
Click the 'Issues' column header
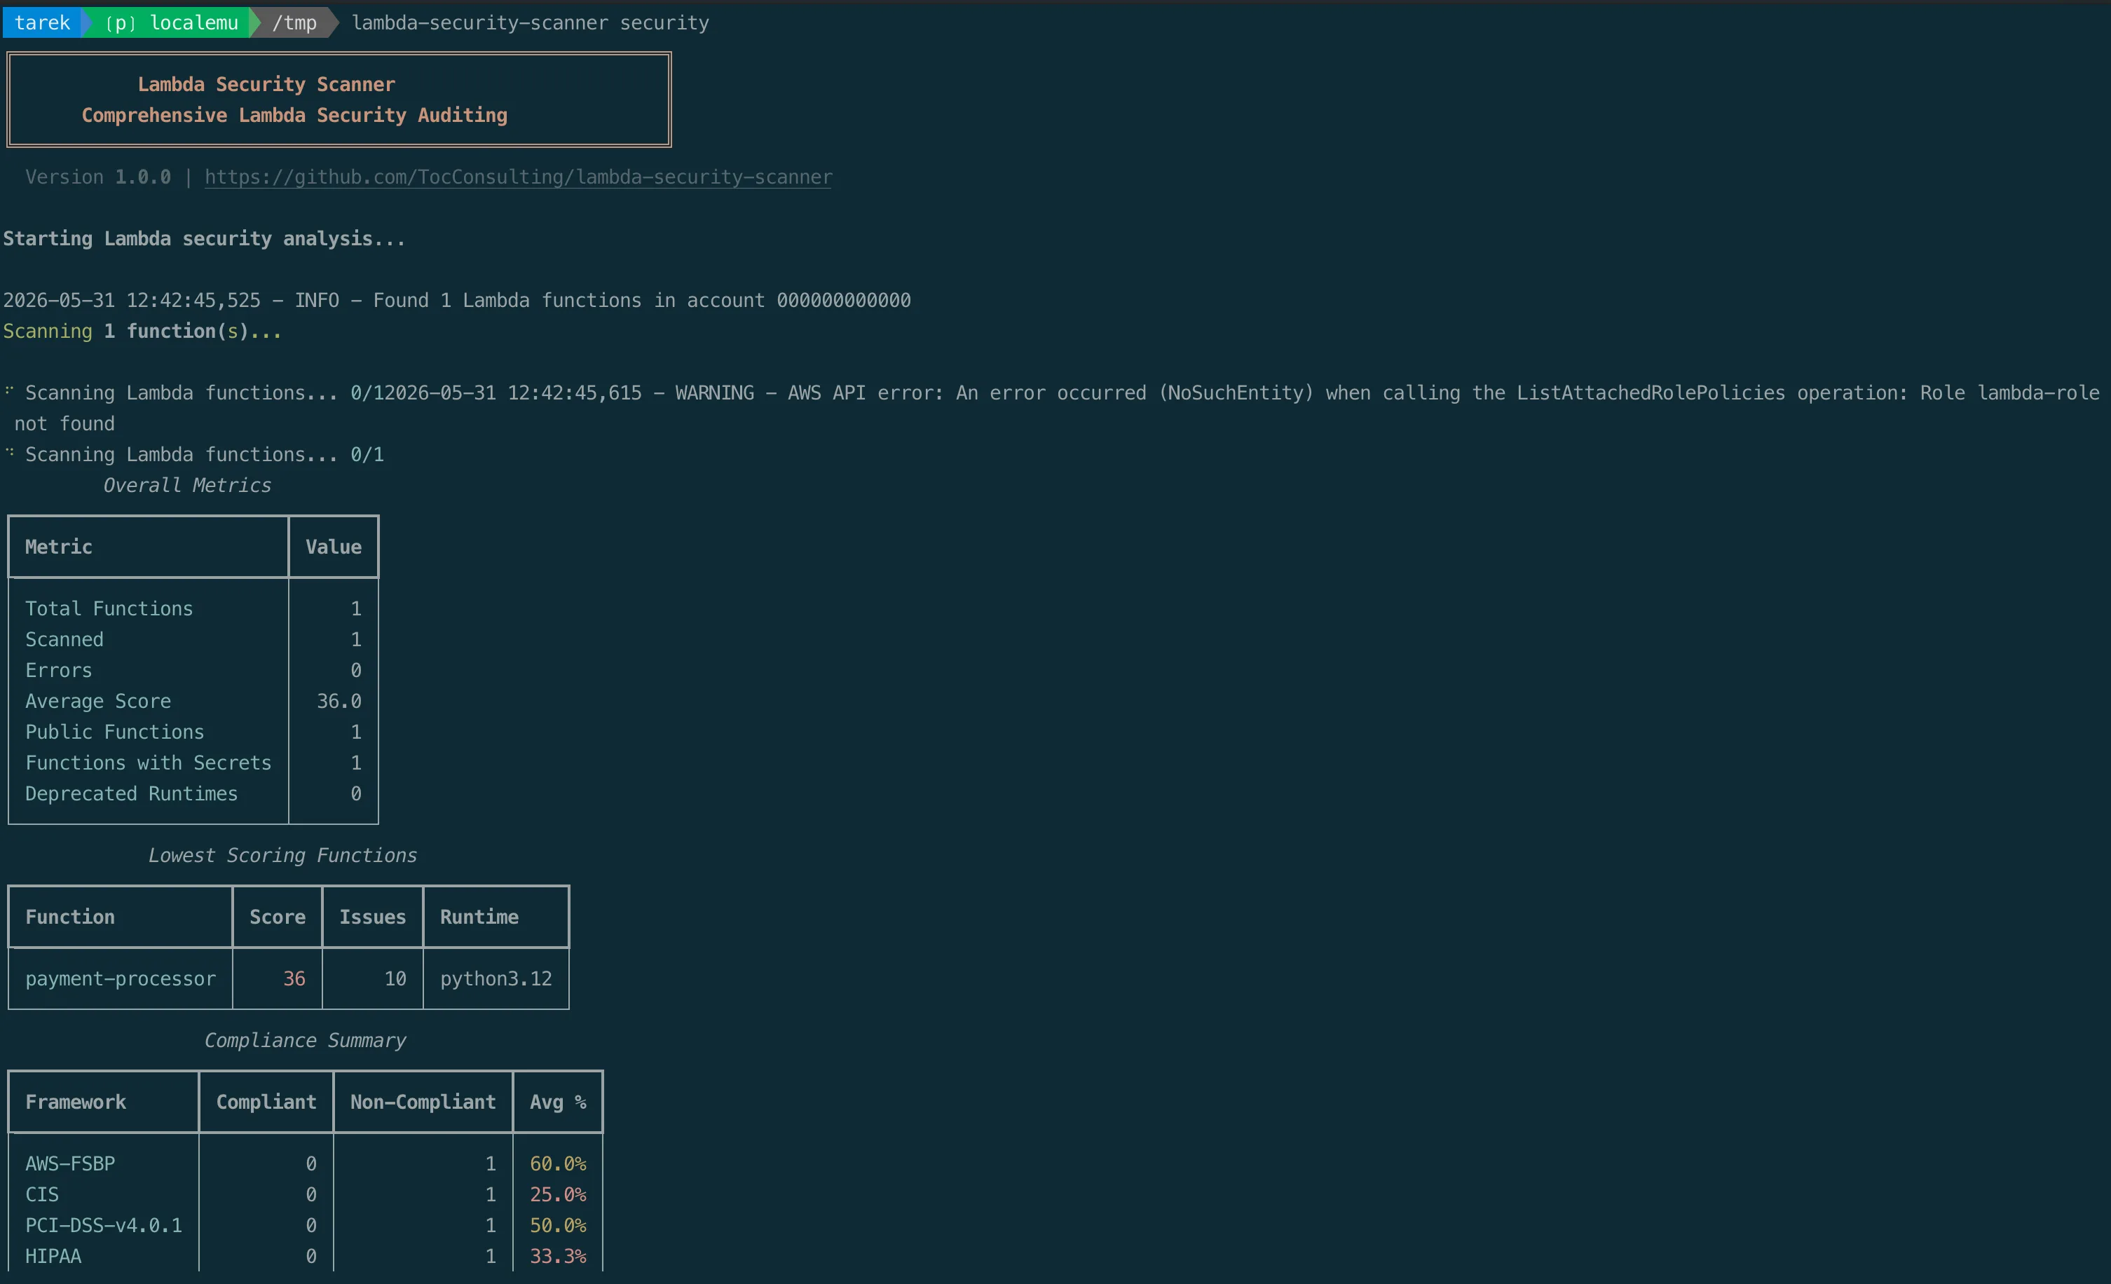pos(373,917)
